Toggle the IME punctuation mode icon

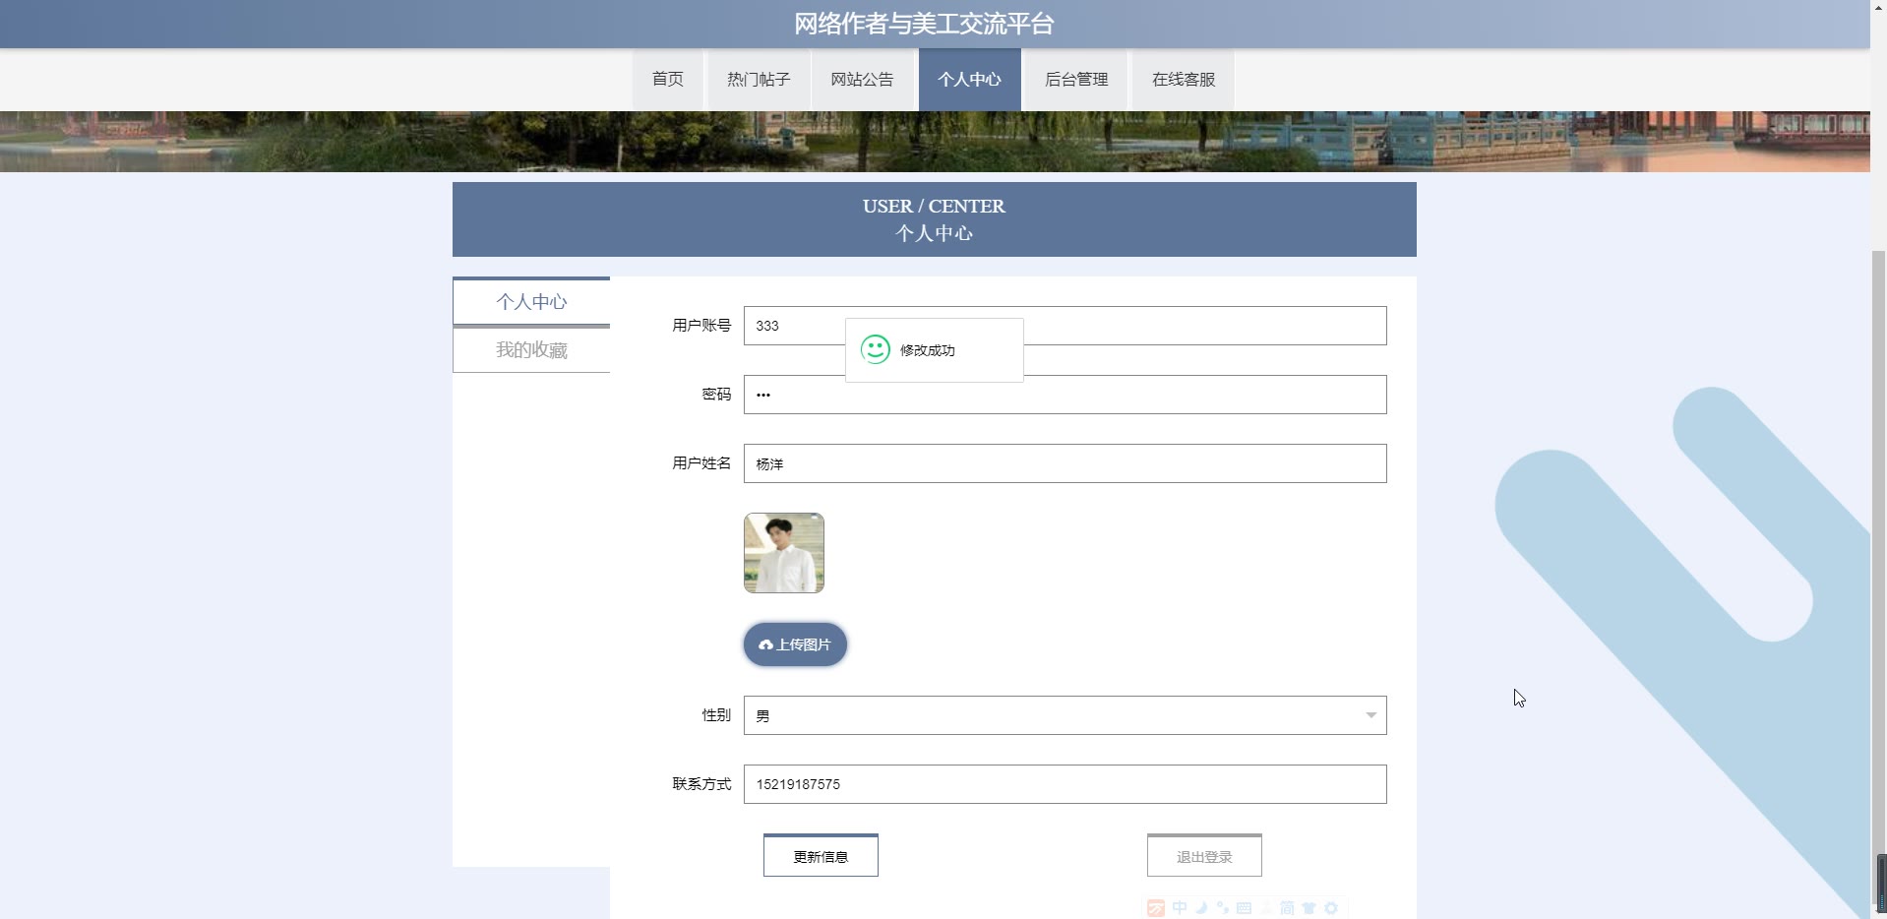click(x=1223, y=908)
